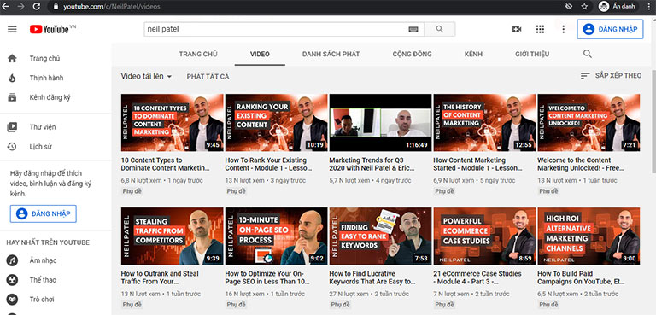This screenshot has width=656, height=315.
Task: Bookmark this page with the star icon
Action: 584,7
